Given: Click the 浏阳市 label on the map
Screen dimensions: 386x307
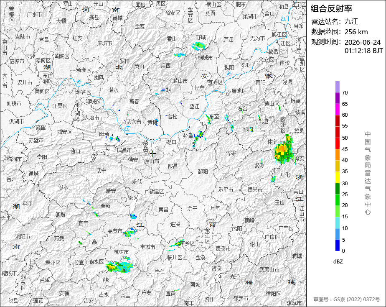Looking at the screenshot, I should click(23, 237).
